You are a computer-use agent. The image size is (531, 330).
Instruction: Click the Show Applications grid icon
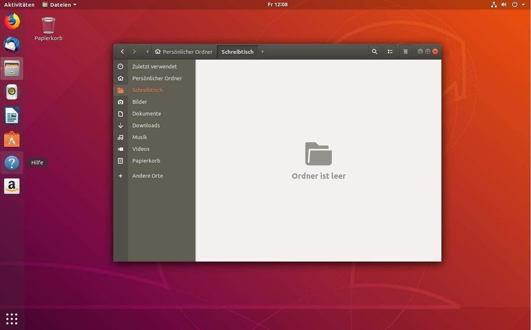point(11,318)
